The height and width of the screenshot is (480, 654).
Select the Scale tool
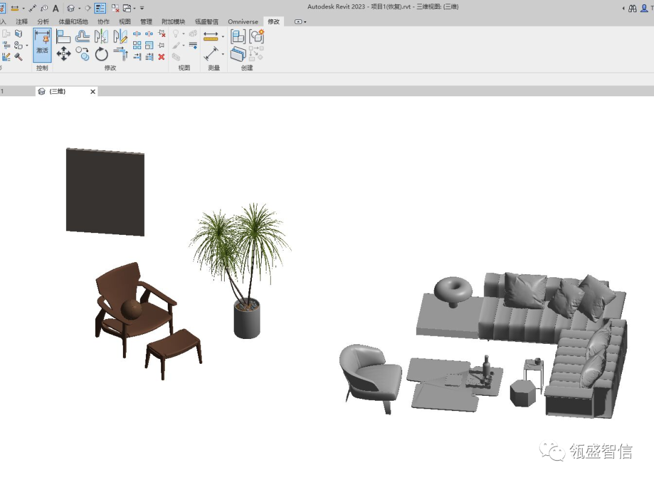[149, 45]
